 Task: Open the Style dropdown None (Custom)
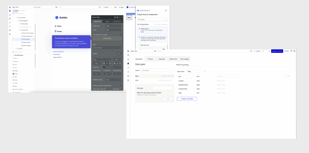coord(107,48)
